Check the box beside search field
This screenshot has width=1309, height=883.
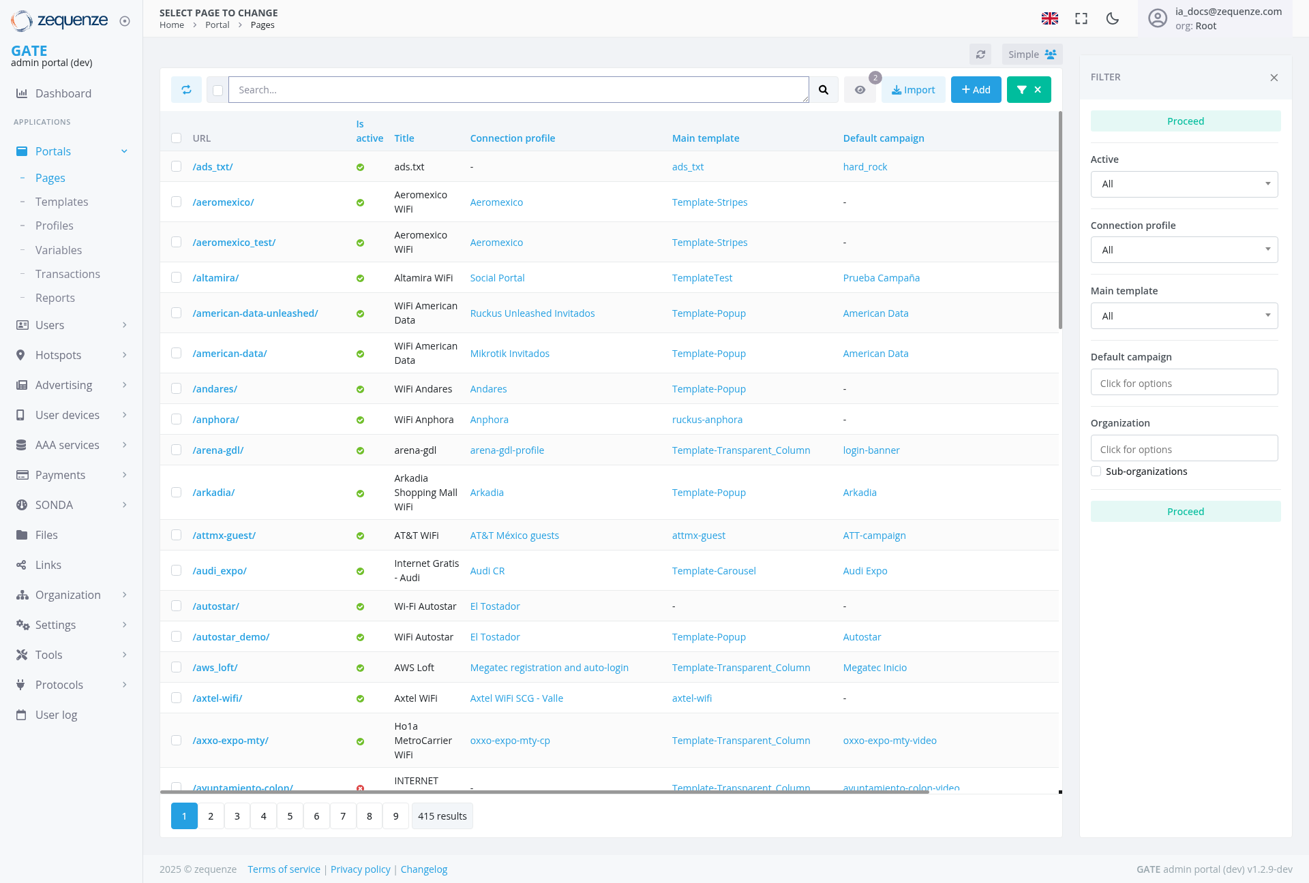point(217,90)
